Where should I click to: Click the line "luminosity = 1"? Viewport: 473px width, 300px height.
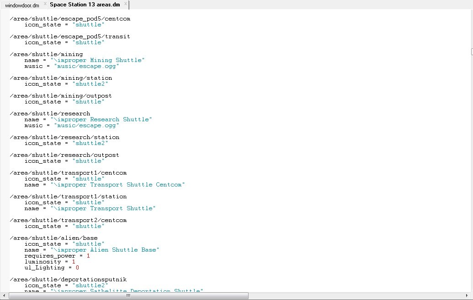pyautogui.click(x=50, y=262)
